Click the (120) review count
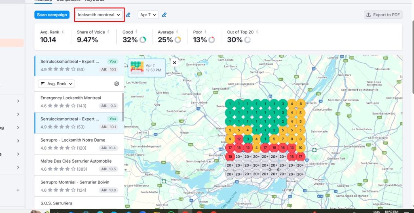 coord(82,148)
